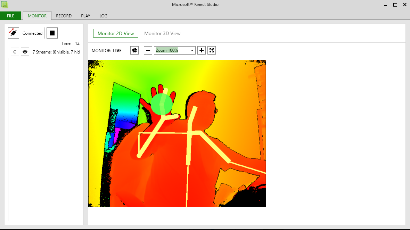The width and height of the screenshot is (410, 230).
Task: Maximize the Kinect Studio window
Action: (395, 5)
